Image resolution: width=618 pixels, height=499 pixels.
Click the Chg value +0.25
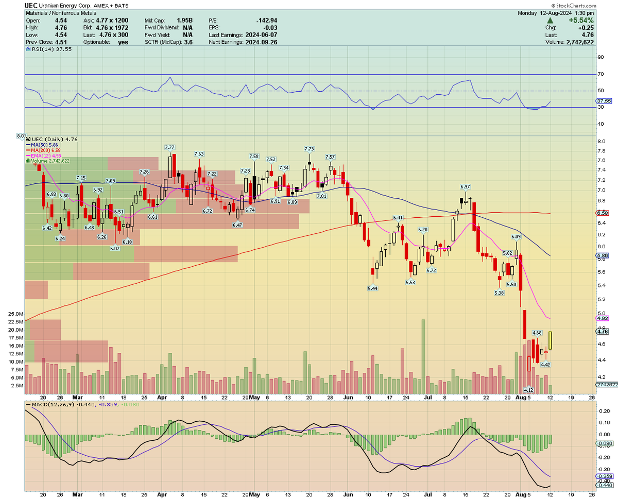587,27
